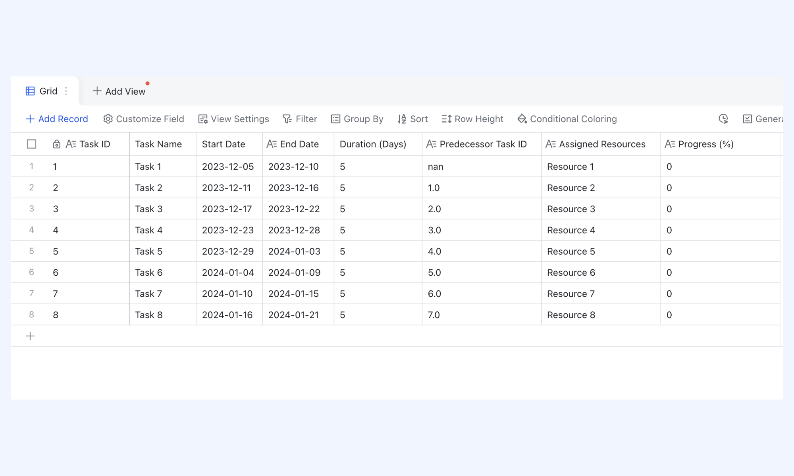Open Customize Field settings

click(144, 119)
